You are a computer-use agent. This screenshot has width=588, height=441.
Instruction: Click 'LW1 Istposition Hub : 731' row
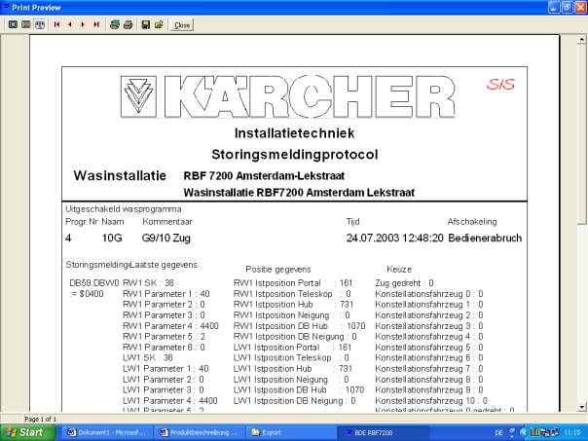[x=292, y=369]
